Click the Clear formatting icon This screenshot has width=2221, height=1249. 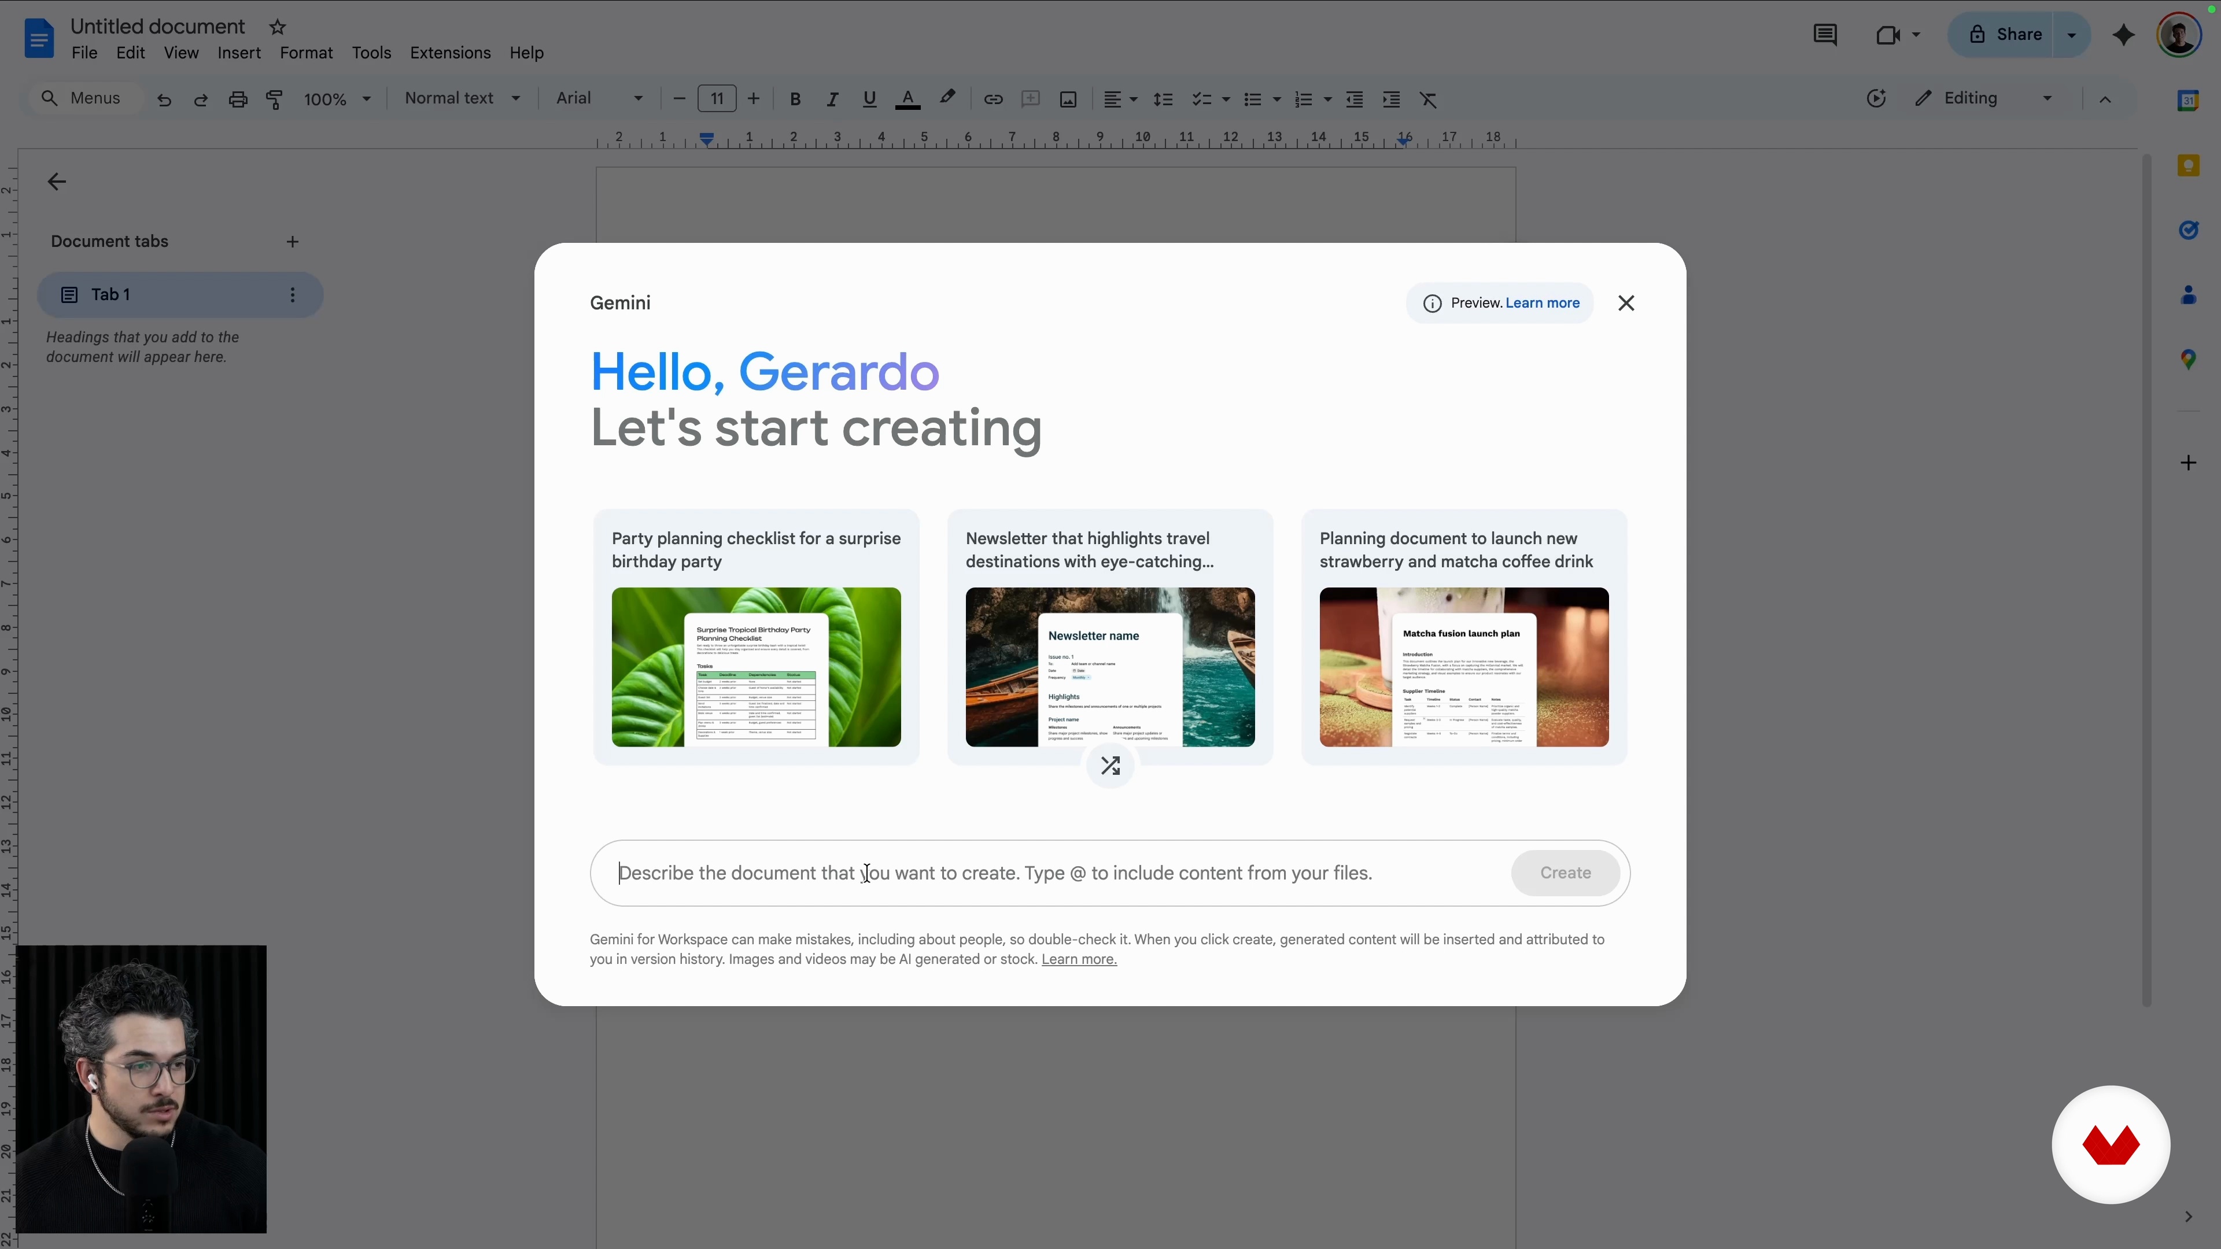[x=1429, y=100]
